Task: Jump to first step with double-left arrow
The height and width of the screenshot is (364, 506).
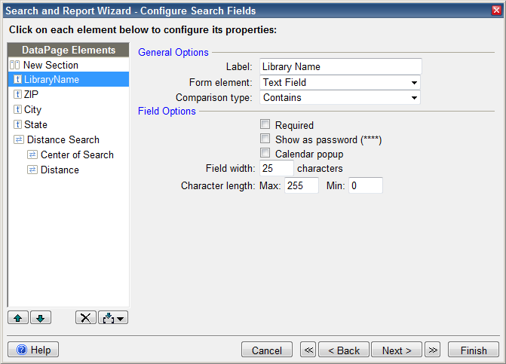Action: pos(308,350)
